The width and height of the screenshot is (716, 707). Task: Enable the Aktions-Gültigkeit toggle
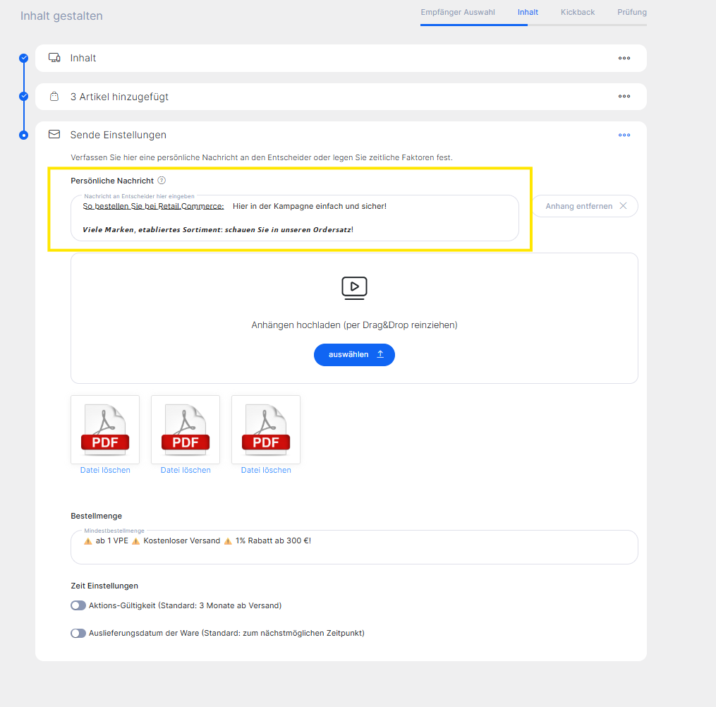(x=78, y=605)
